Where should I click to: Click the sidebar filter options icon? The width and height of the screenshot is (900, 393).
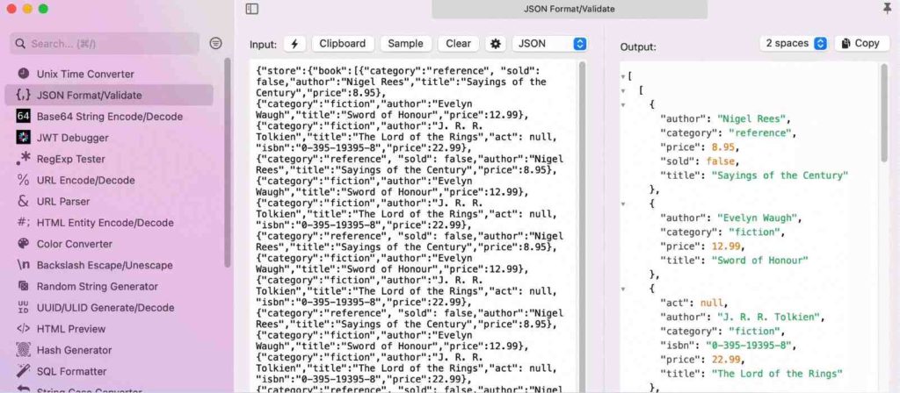pos(216,44)
